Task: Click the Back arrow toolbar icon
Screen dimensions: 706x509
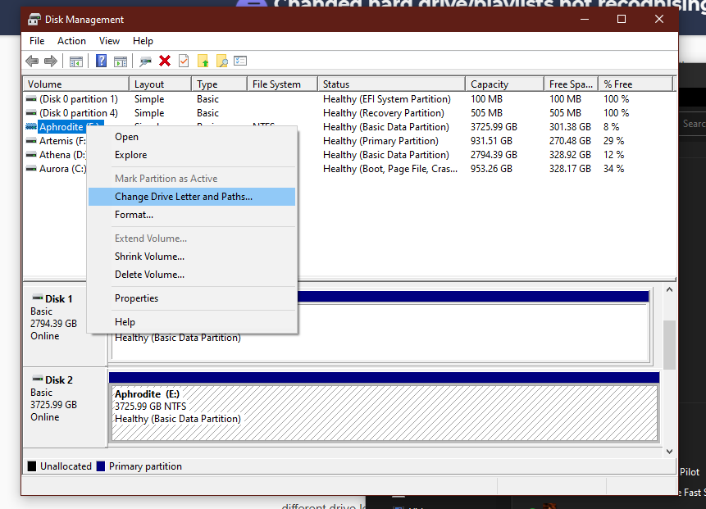Action: (32, 61)
